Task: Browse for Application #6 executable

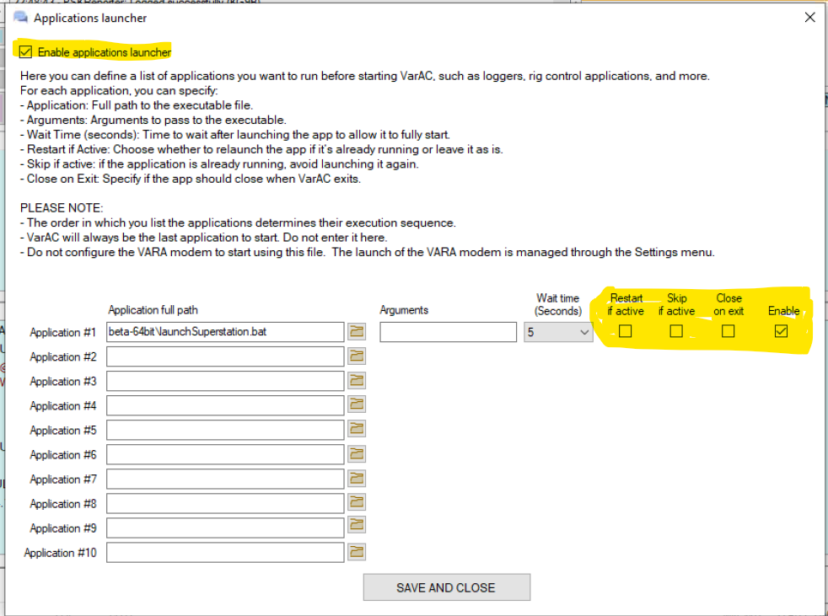Action: pos(357,454)
